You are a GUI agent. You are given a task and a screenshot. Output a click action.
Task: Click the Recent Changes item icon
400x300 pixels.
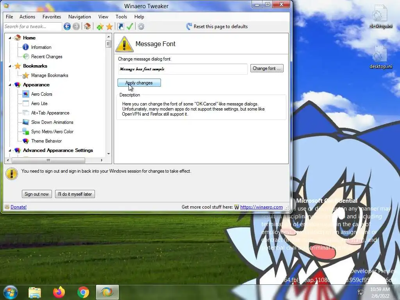(x=26, y=56)
